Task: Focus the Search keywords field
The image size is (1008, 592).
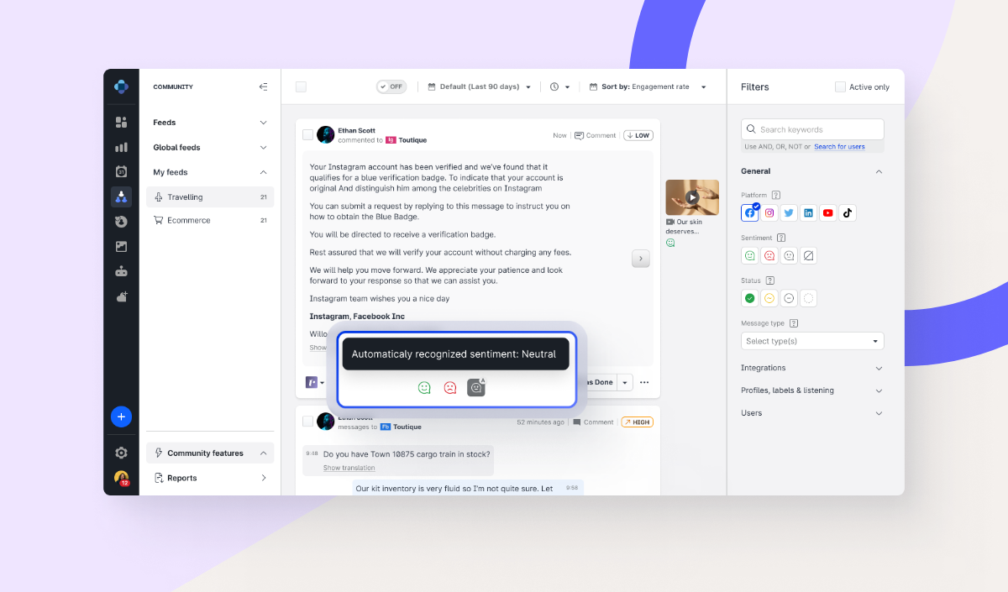Action: 812,129
